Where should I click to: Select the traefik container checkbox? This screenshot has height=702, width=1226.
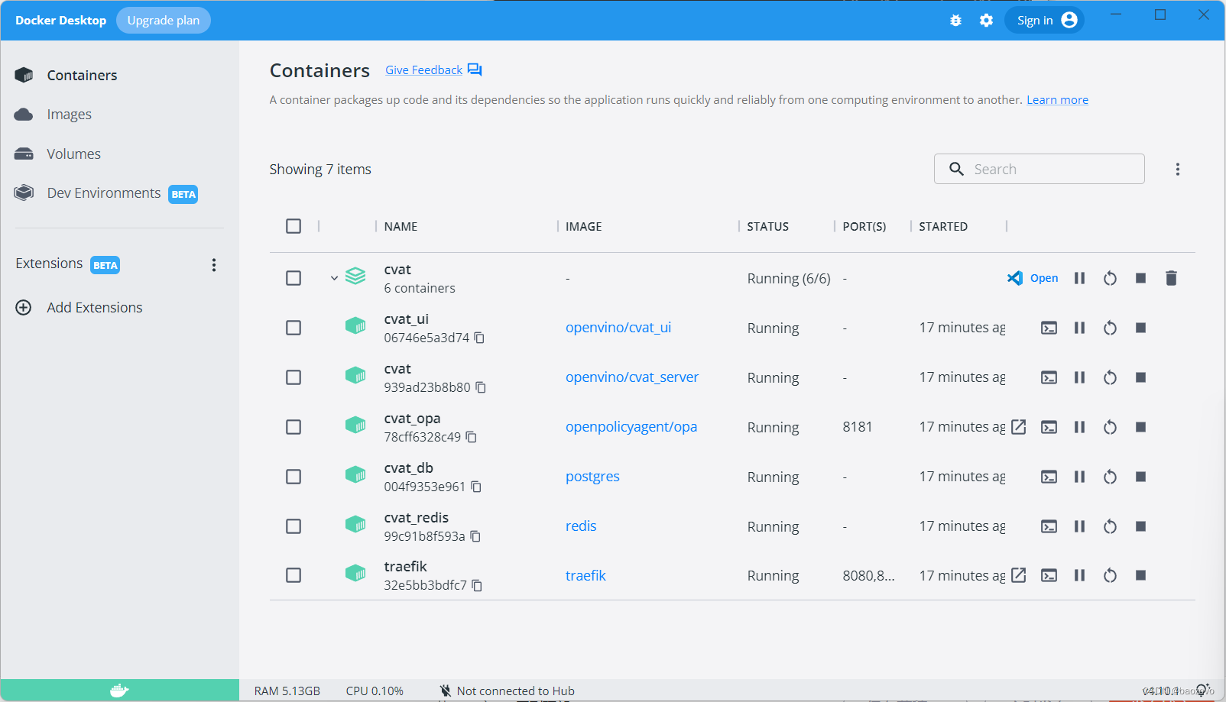coord(294,575)
